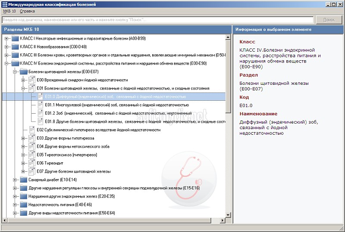Screen dimensions: 345x232
Task: Select КЛАСС II Новообразования (C00-D48) text
Action: 53,47
